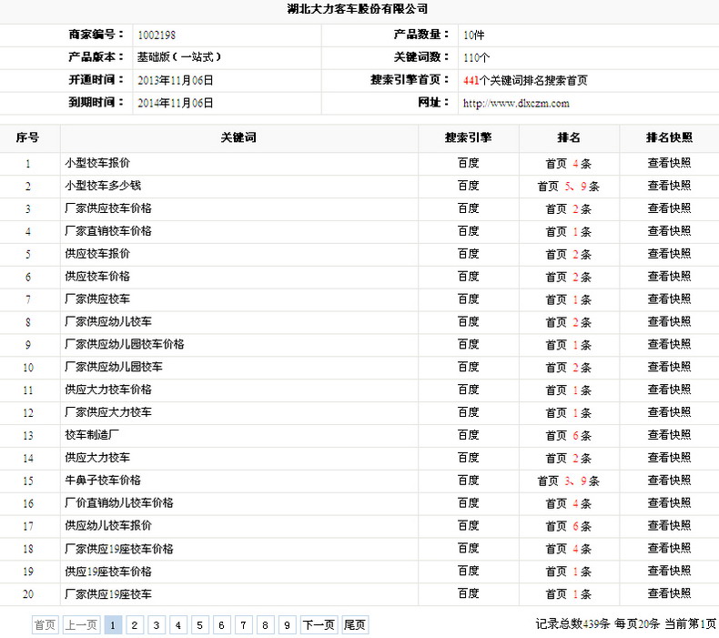Select the 排名快照 column header
Image resolution: width=719 pixels, height=638 pixels.
point(669,137)
